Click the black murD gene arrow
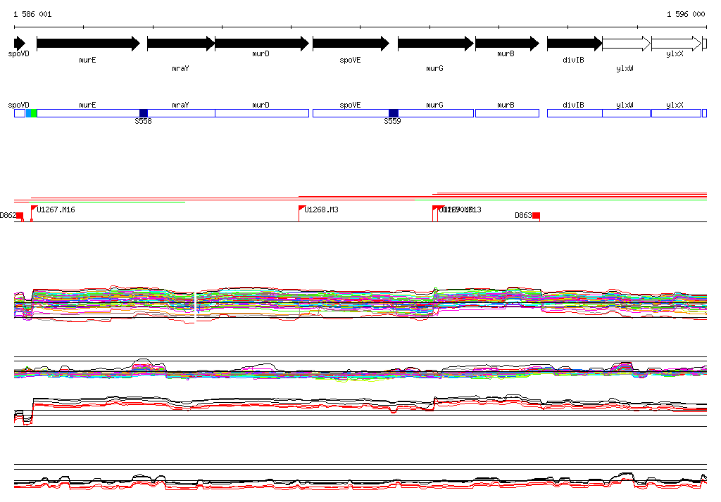This screenshot has width=721, height=502. tap(262, 44)
